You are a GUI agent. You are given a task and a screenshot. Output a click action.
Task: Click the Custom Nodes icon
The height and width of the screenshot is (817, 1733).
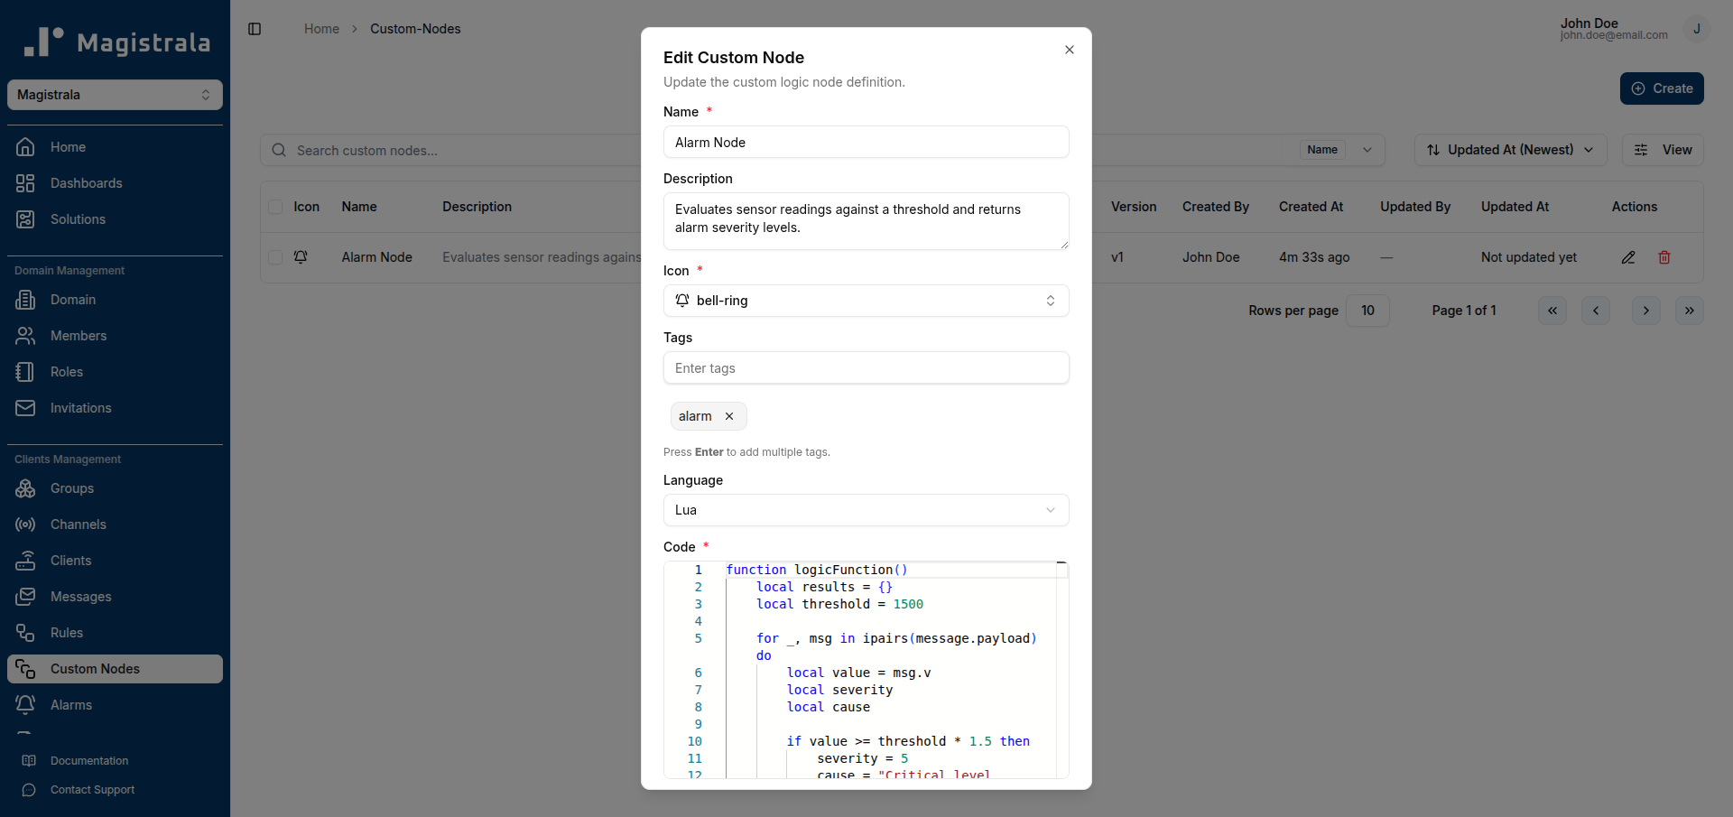tap(25, 669)
